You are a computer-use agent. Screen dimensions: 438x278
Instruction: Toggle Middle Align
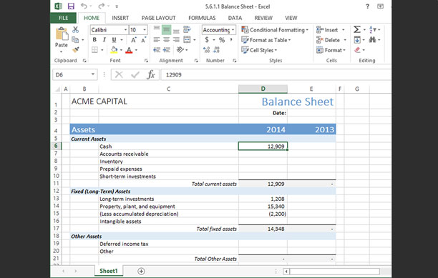click(x=167, y=29)
